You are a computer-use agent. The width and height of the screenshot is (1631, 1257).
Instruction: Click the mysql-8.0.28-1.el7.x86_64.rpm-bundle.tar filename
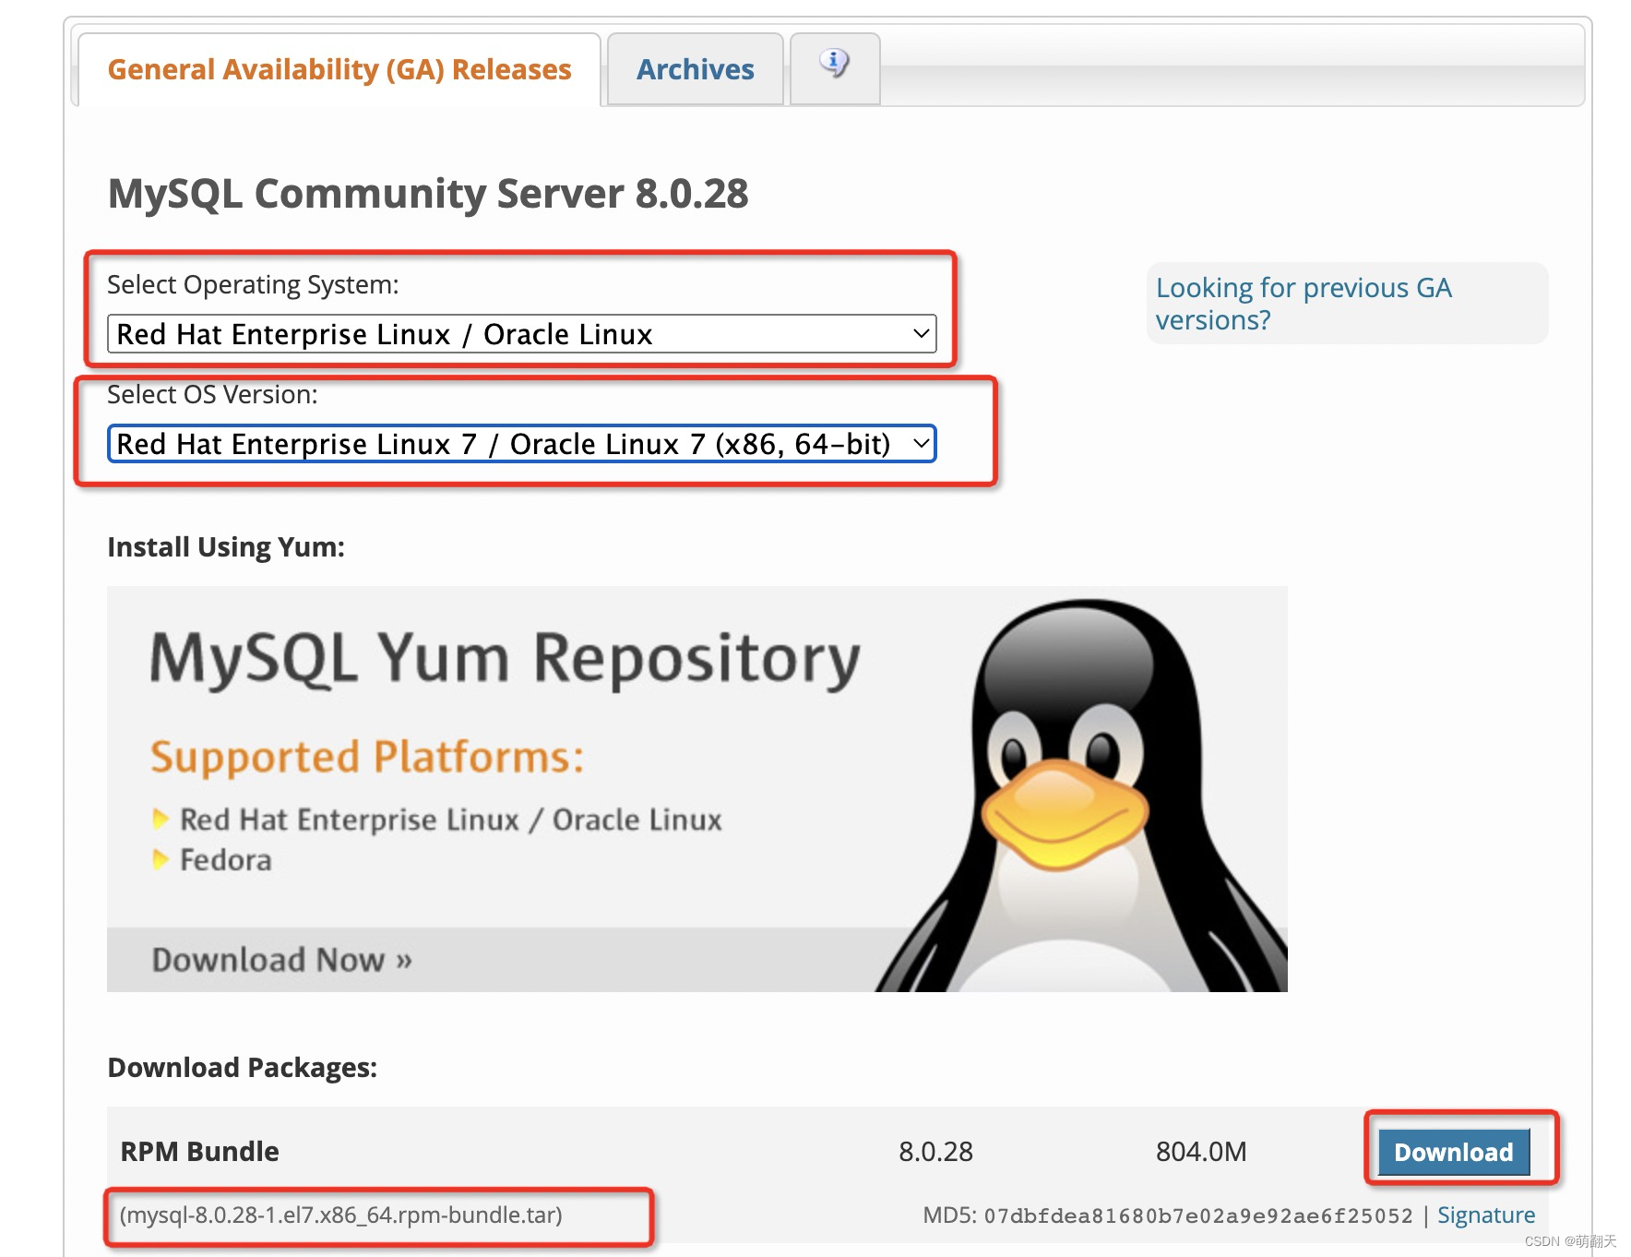click(342, 1217)
